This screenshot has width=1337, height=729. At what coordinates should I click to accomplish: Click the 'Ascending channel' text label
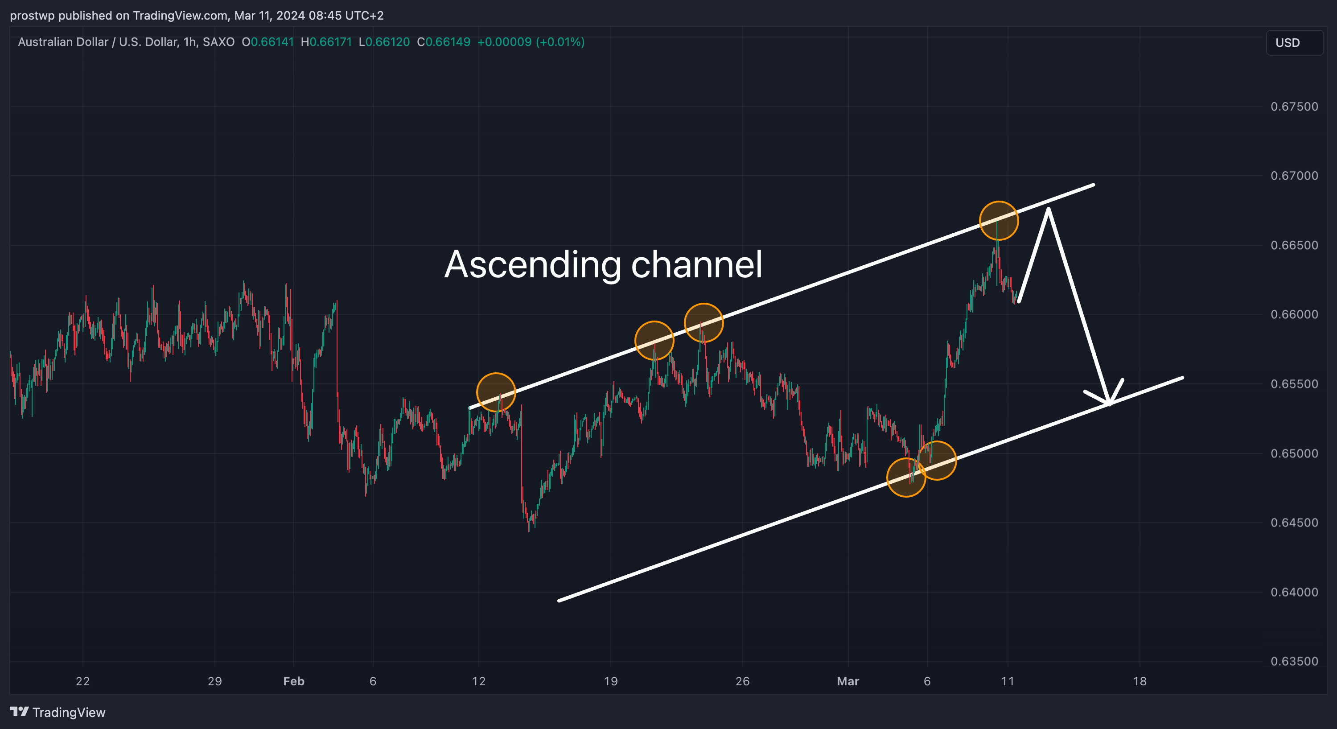point(603,265)
